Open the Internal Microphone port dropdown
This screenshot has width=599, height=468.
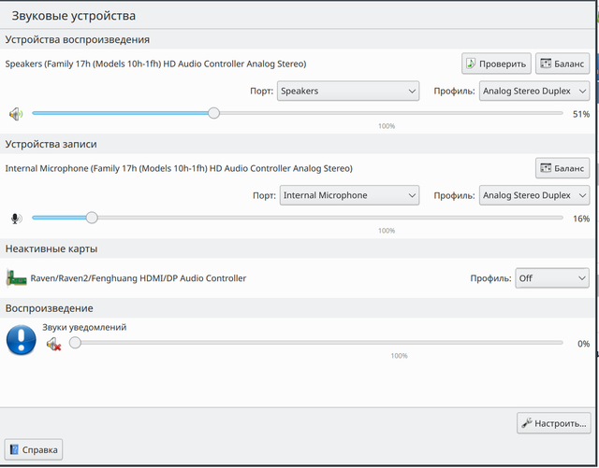[x=349, y=195]
